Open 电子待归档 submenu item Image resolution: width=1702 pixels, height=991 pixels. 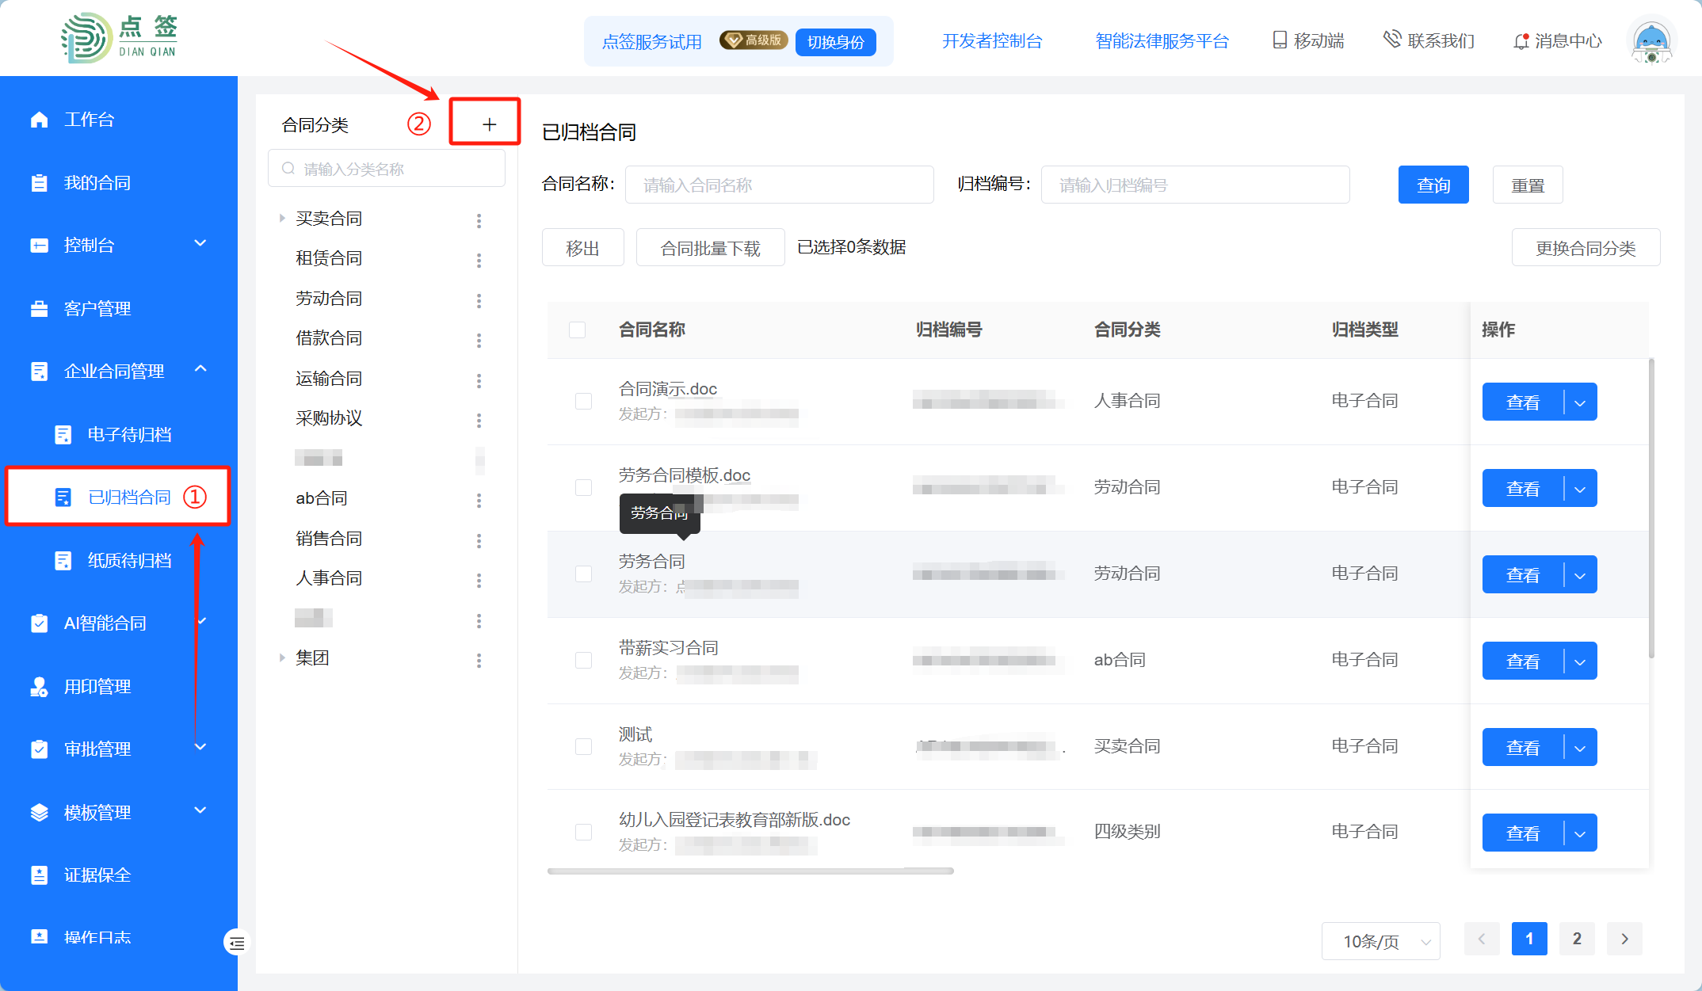119,434
